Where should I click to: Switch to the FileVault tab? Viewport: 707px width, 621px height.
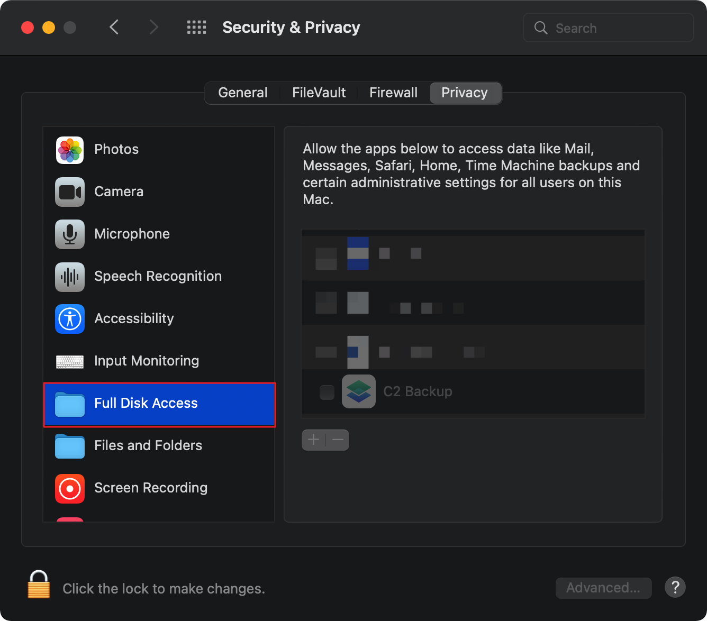tap(319, 93)
